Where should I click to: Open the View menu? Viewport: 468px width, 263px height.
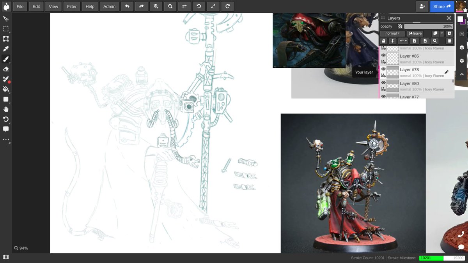tap(53, 6)
